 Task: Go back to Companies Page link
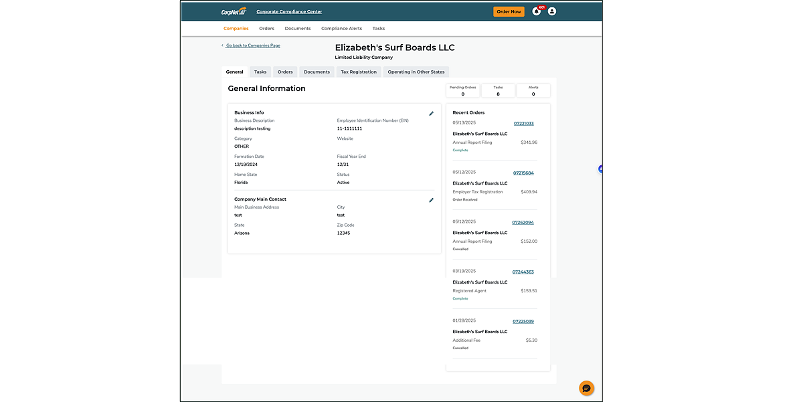(x=252, y=45)
